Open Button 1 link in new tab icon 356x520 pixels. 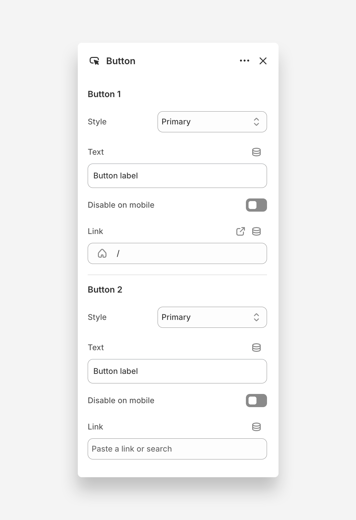pyautogui.click(x=241, y=231)
